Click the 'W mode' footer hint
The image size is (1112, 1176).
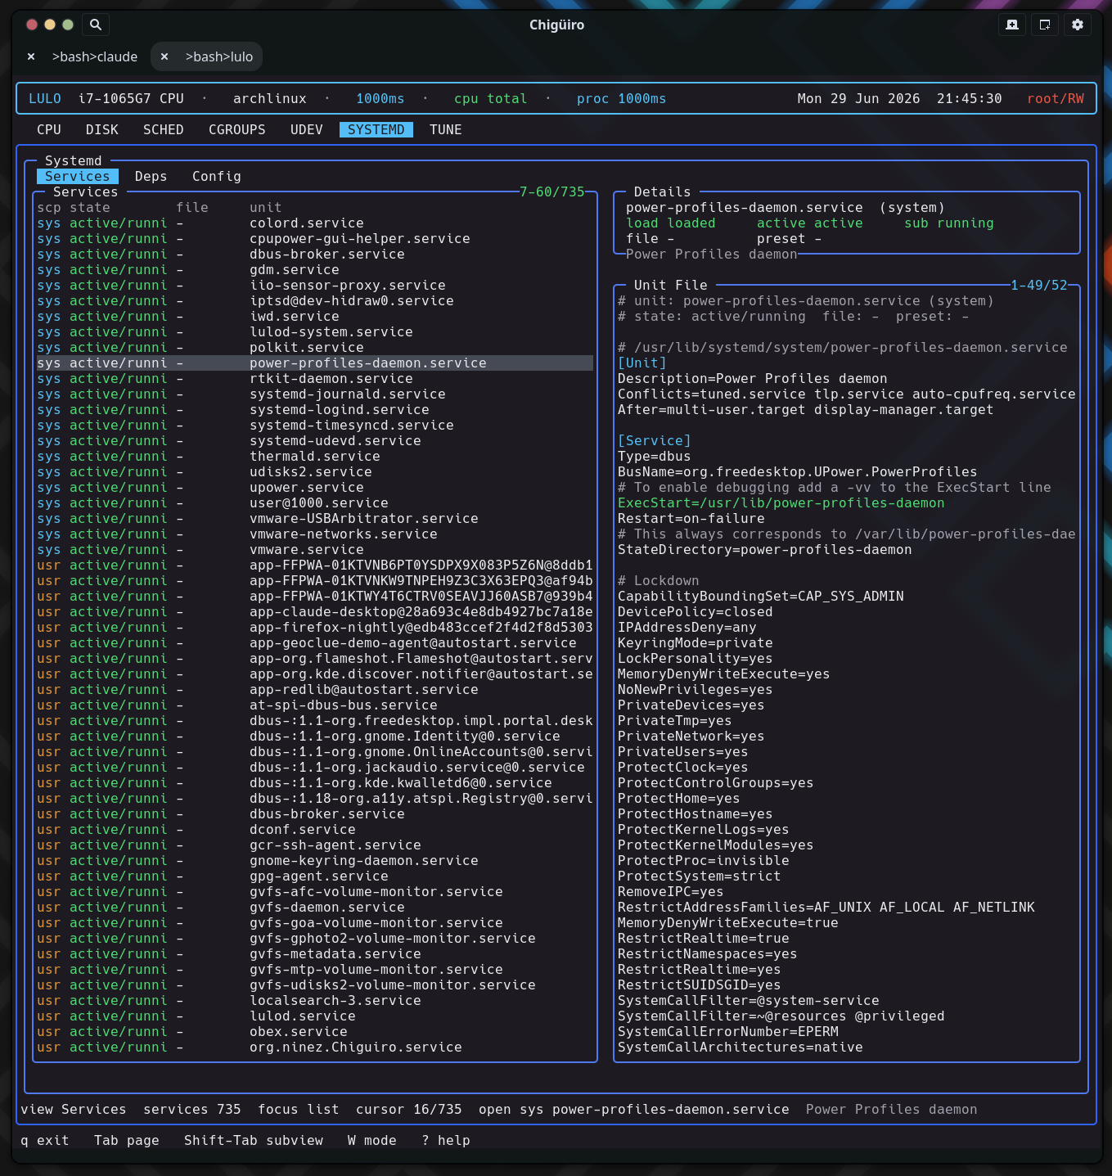pyautogui.click(x=372, y=1140)
